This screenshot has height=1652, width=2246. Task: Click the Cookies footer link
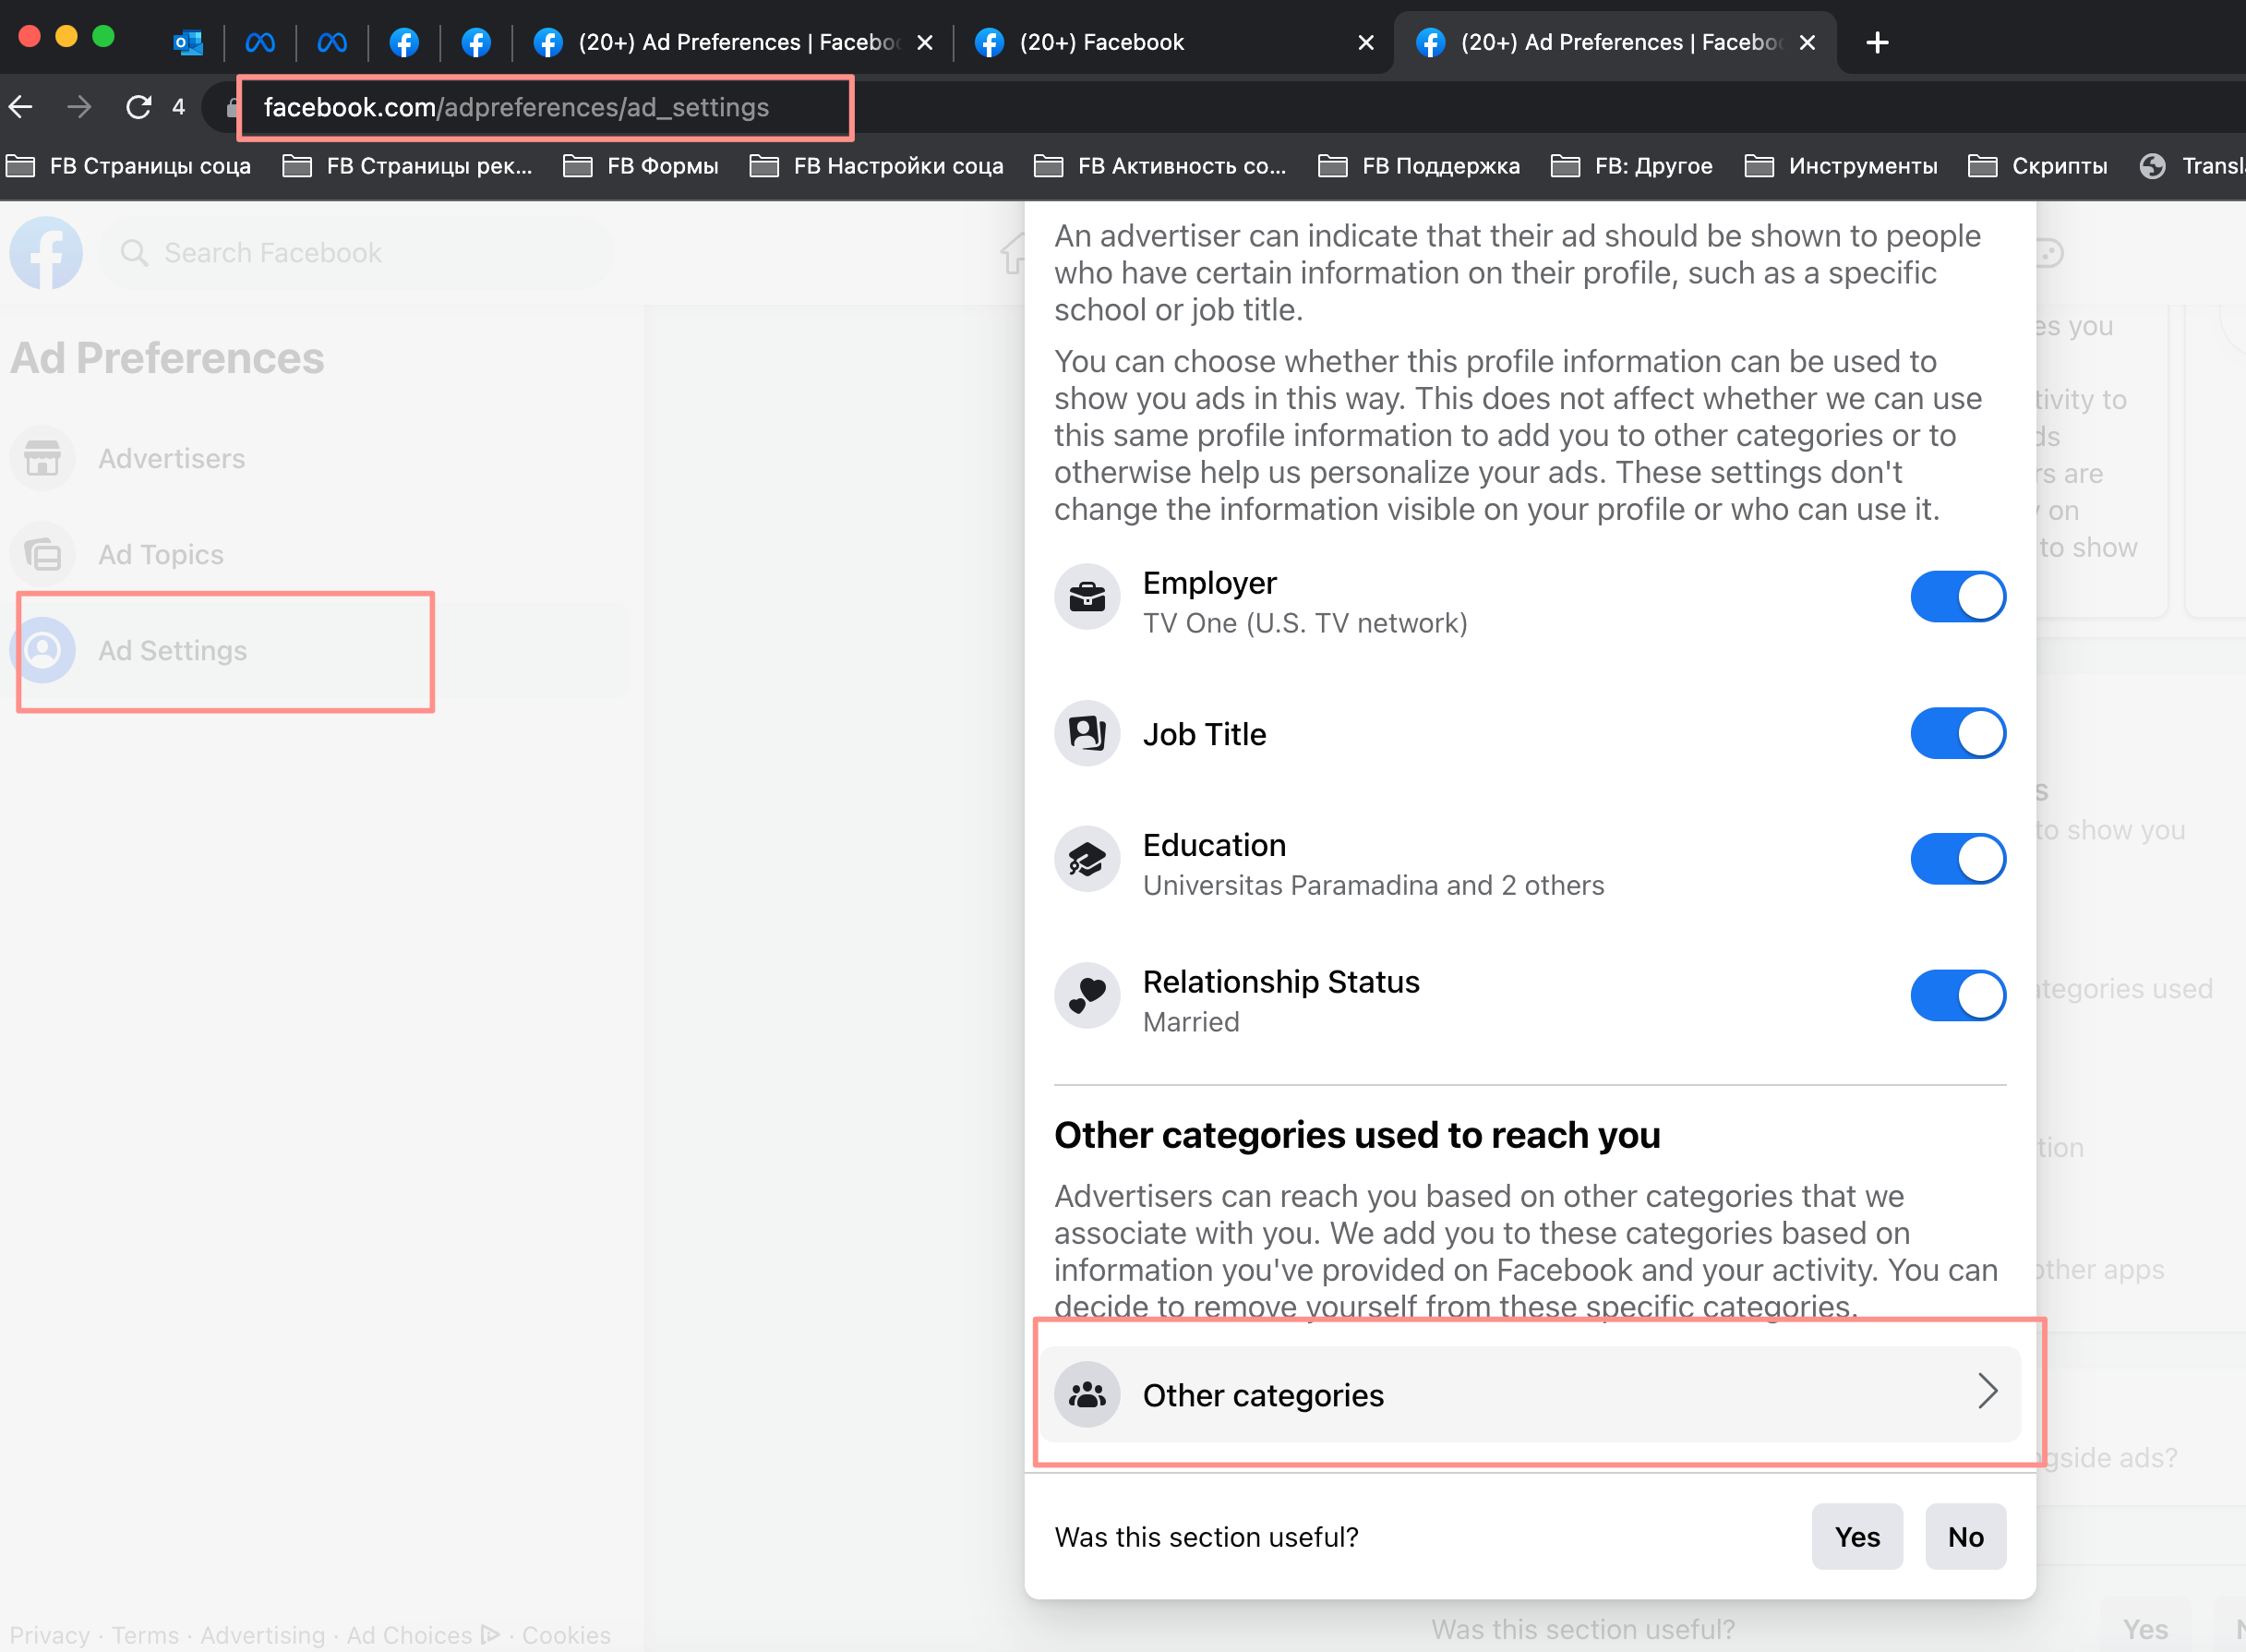coord(566,1634)
